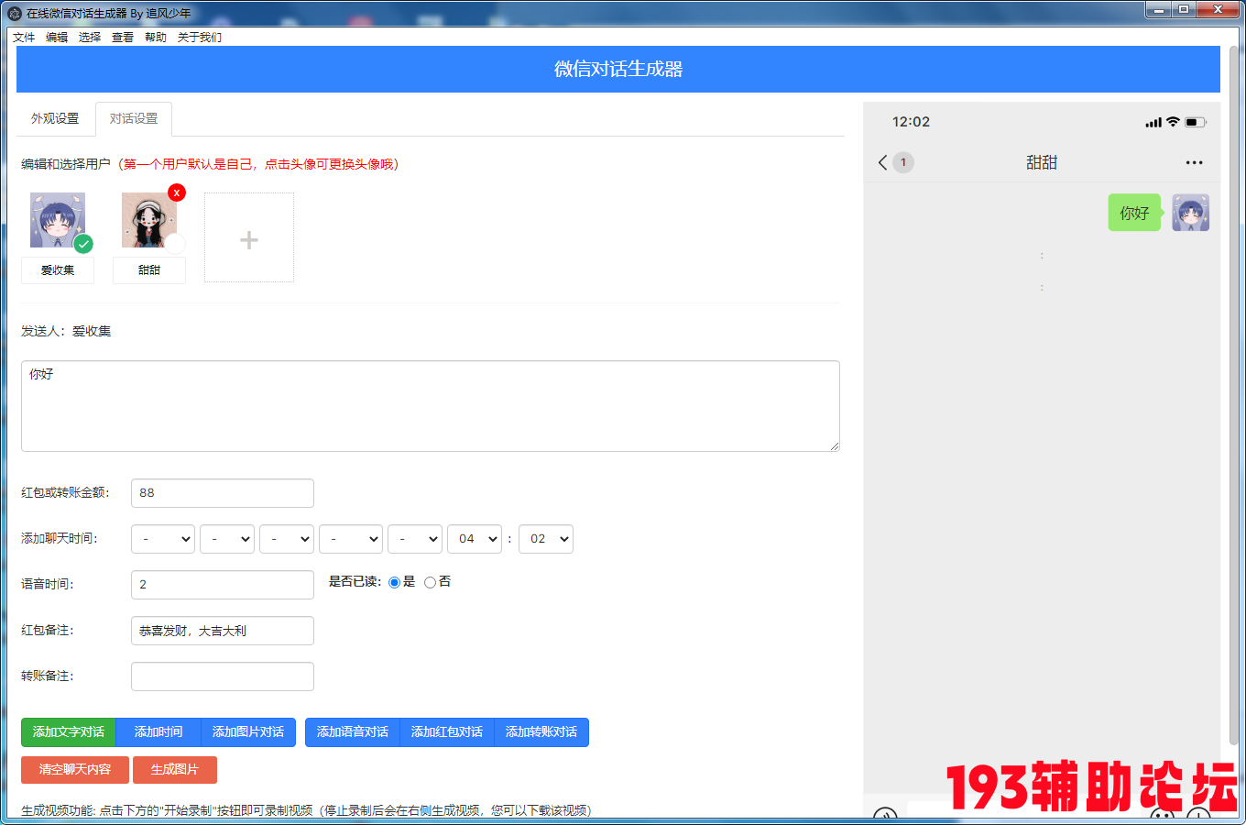The width and height of the screenshot is (1246, 825).
Task: Click the 爱收集 user avatar image
Action: (58, 220)
